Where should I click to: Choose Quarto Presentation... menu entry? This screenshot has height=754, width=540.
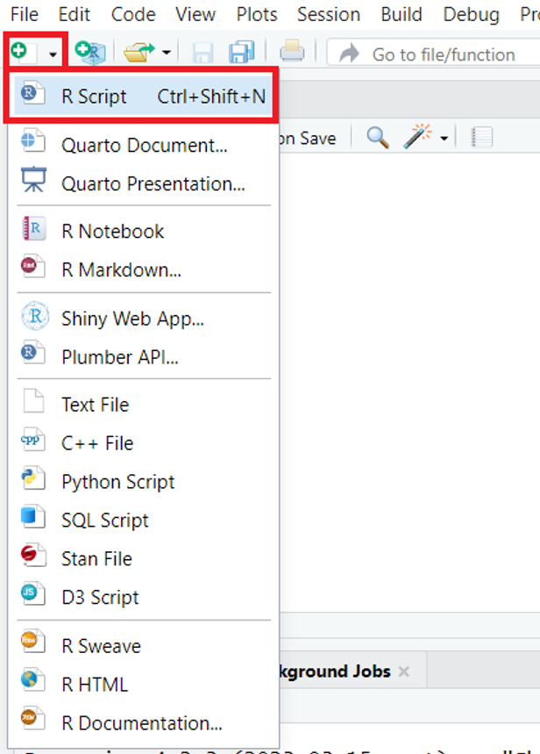pos(143,183)
